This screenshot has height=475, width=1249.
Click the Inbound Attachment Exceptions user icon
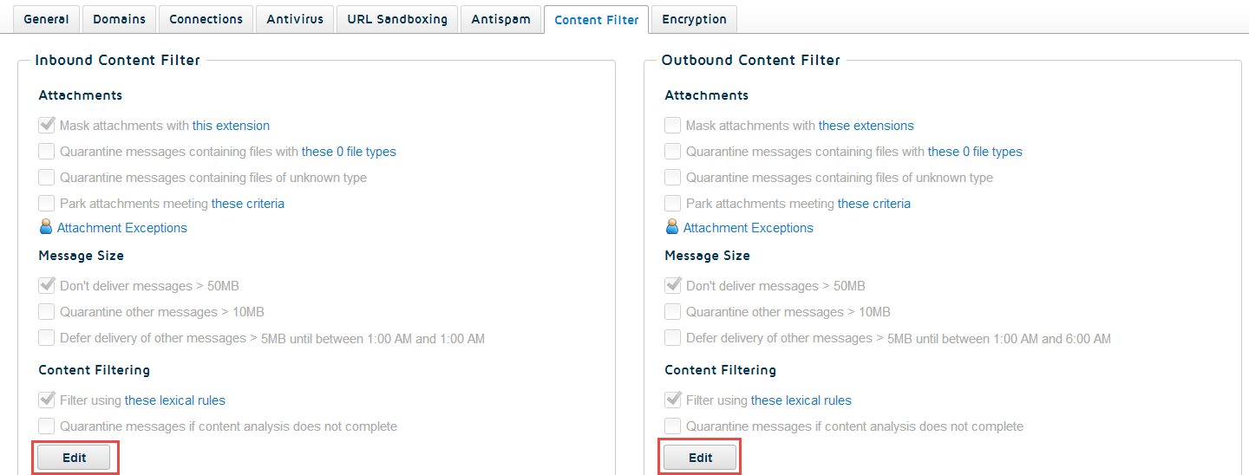tap(46, 227)
